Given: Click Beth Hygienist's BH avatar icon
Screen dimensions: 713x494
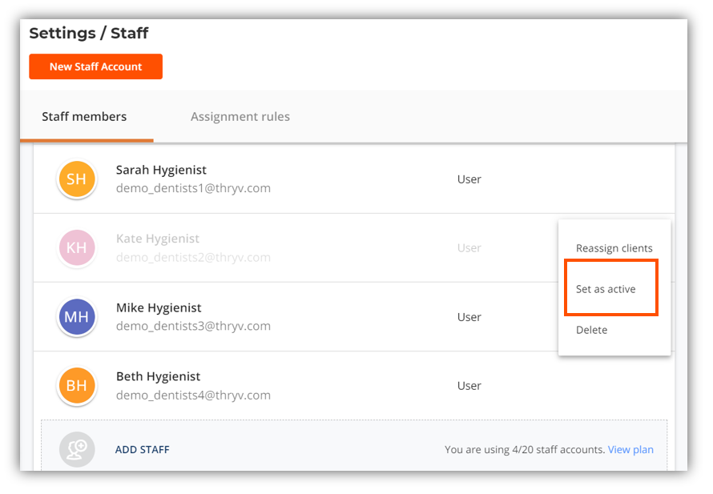Looking at the screenshot, I should 77,386.
